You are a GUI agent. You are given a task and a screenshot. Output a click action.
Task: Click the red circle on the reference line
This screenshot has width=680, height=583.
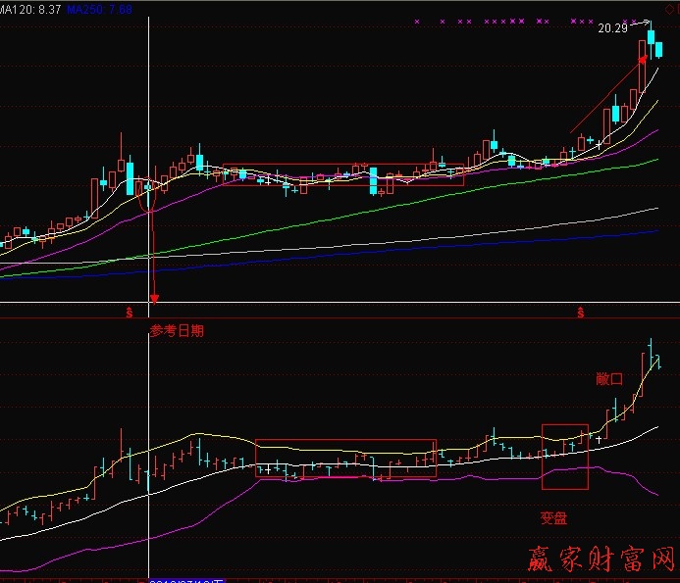coord(150,195)
